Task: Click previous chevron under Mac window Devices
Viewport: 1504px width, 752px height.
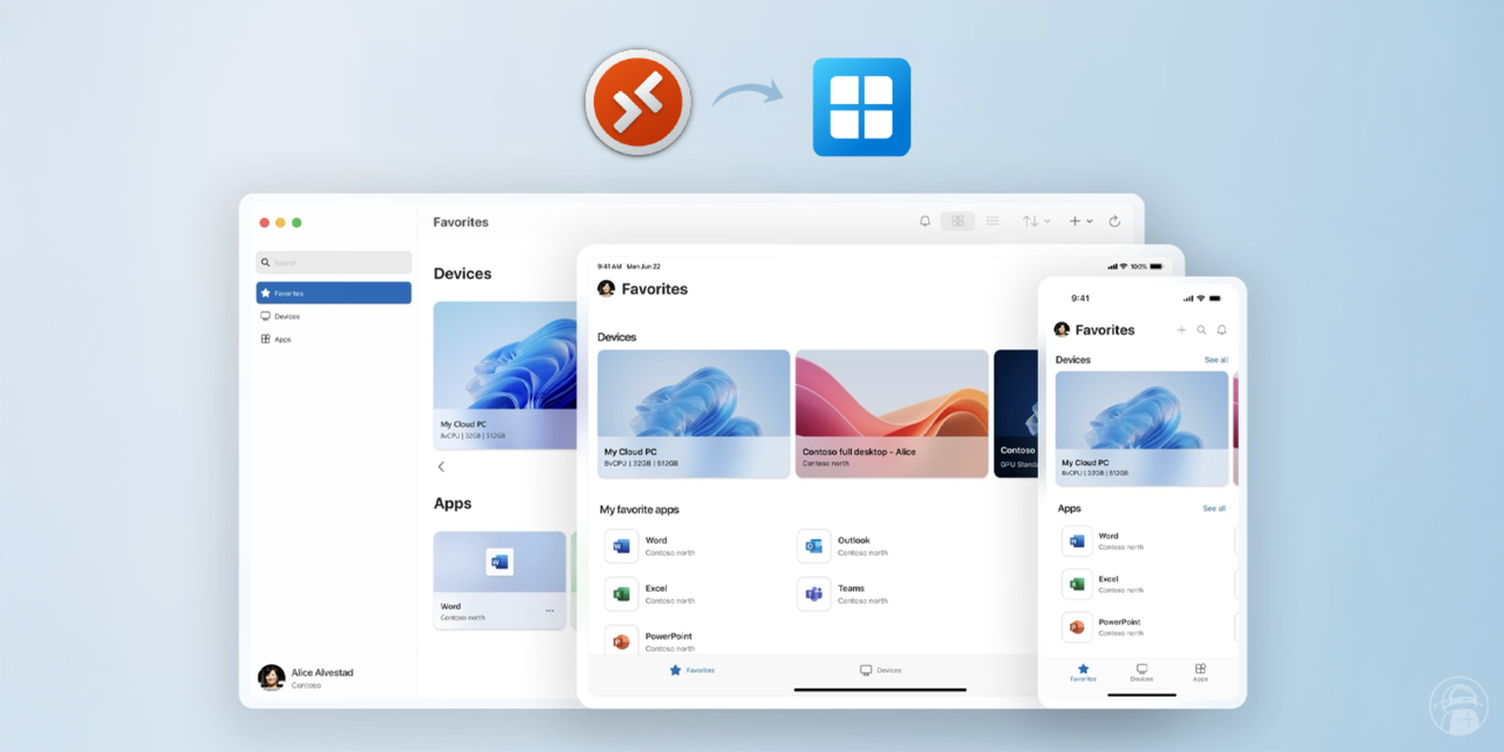Action: tap(441, 467)
